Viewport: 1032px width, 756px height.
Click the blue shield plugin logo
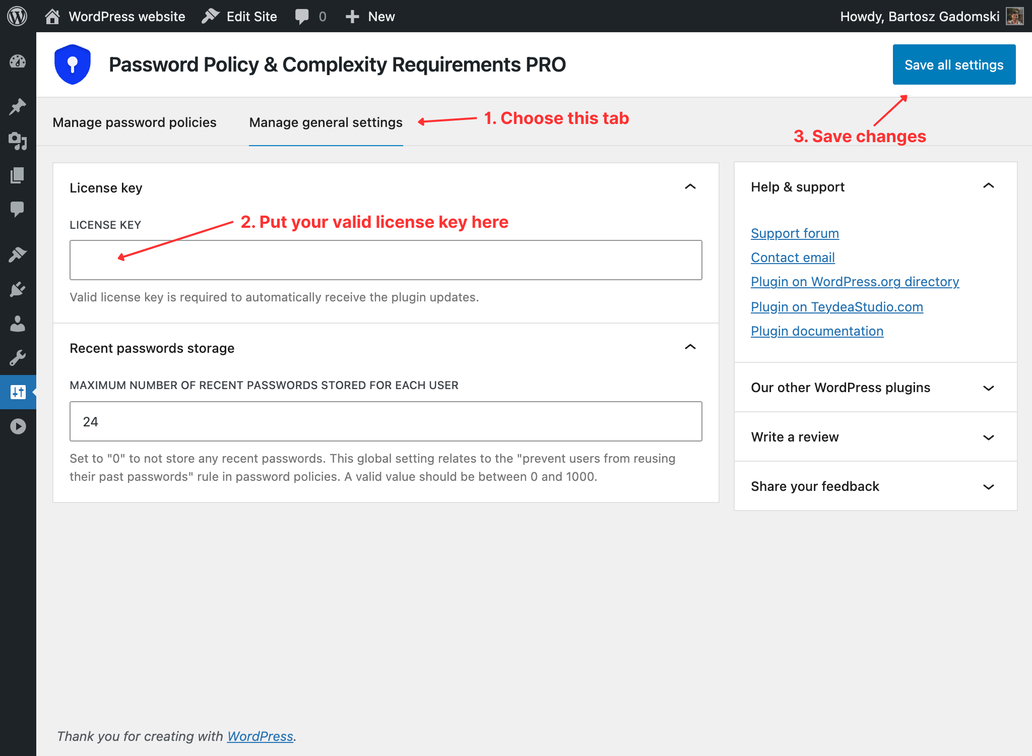(x=73, y=65)
